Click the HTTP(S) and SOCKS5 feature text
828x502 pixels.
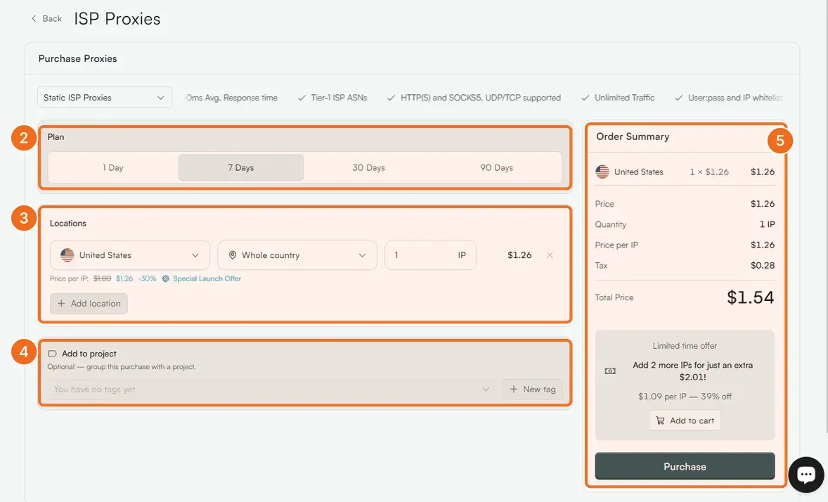(481, 98)
